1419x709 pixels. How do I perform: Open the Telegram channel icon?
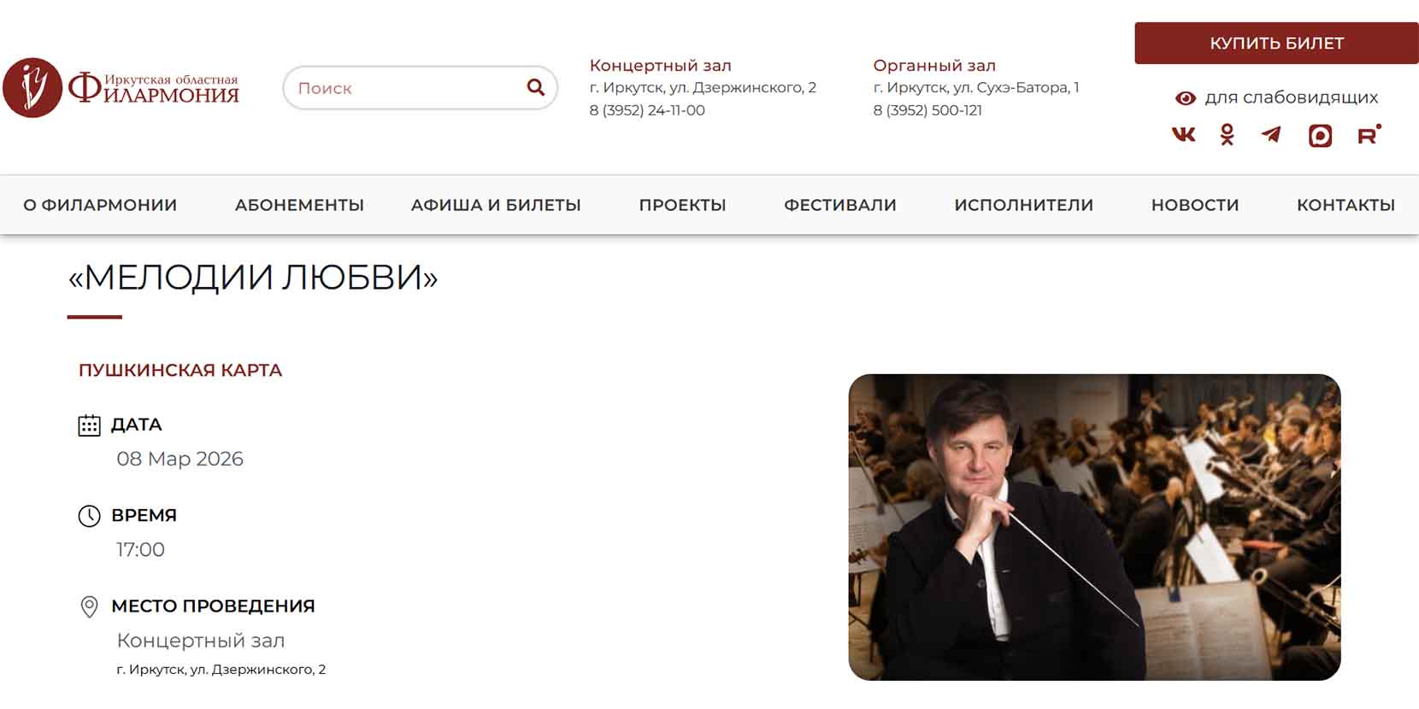1271,135
